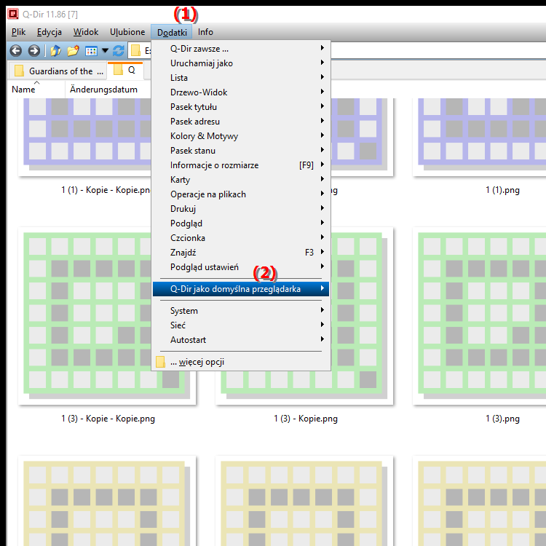The image size is (546, 546).
Task: Open the 'Podgląd' menu entry
Action: 241,223
